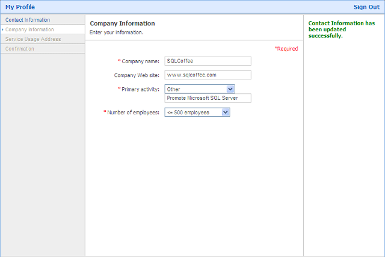
Task: Click the 'Primary activity:' label
Action: click(140, 89)
